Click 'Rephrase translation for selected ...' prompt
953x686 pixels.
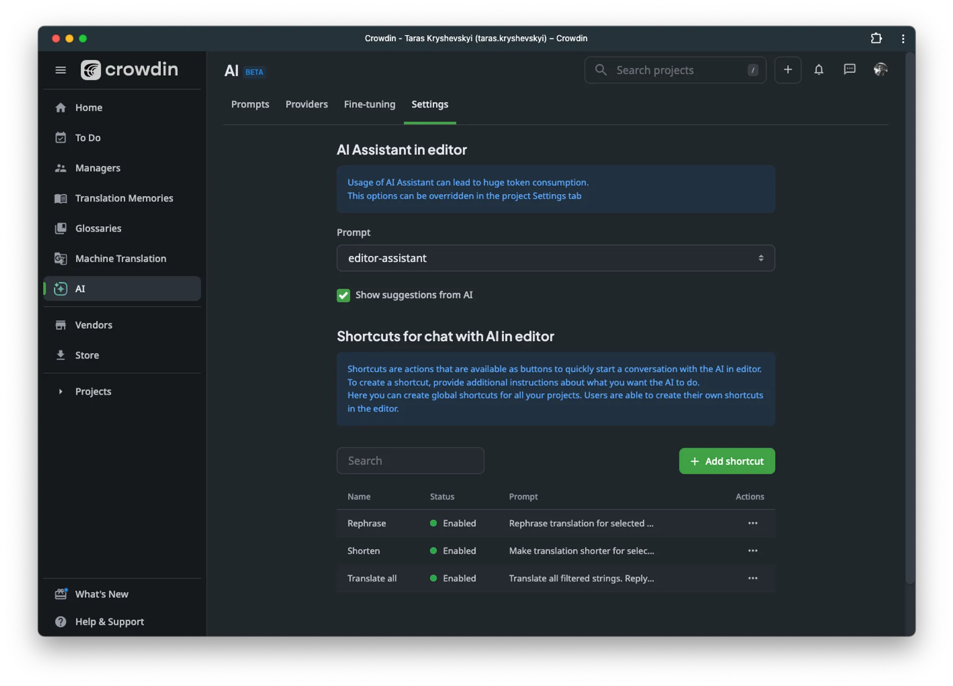581,523
